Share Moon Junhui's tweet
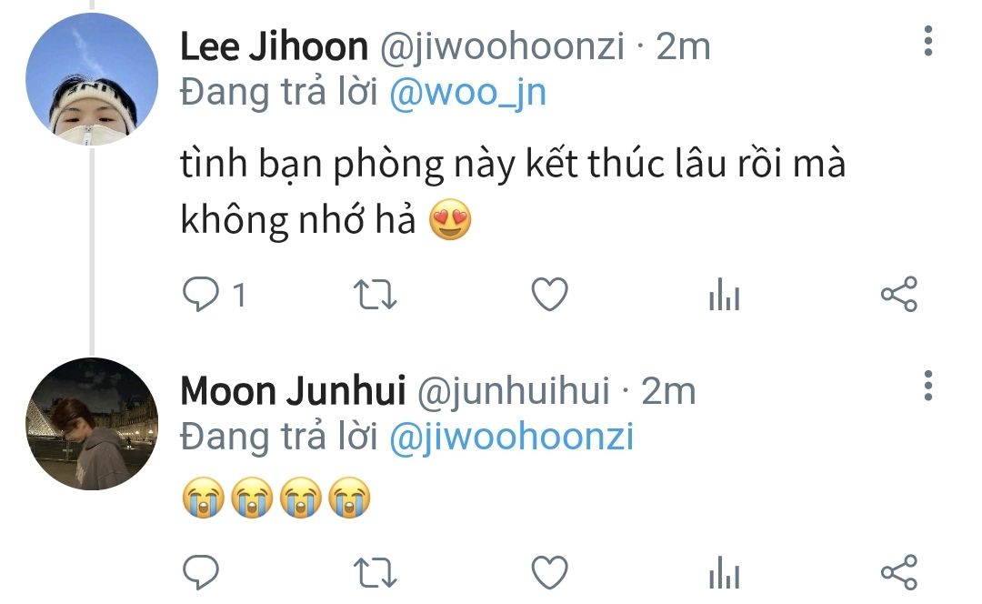 899,572
